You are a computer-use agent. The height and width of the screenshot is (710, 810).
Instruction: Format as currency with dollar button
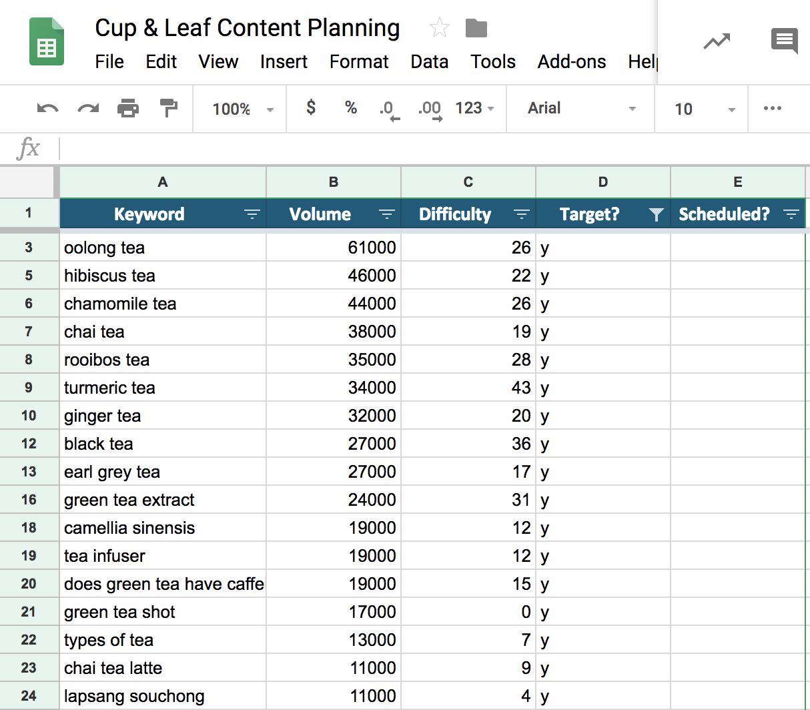click(311, 108)
